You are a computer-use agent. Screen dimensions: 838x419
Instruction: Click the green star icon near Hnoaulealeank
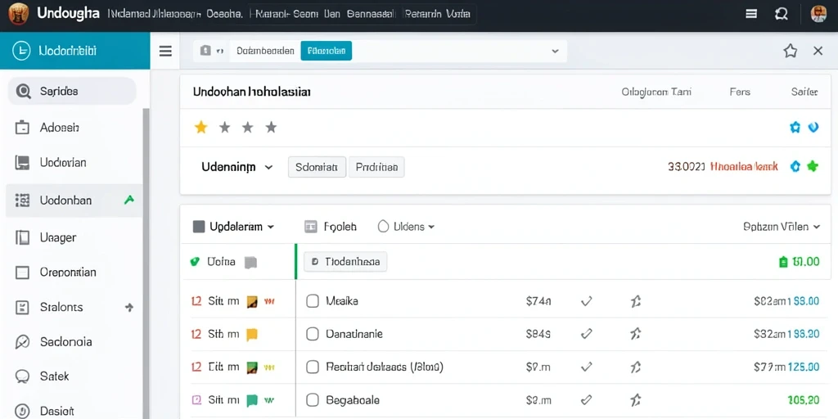(x=813, y=166)
